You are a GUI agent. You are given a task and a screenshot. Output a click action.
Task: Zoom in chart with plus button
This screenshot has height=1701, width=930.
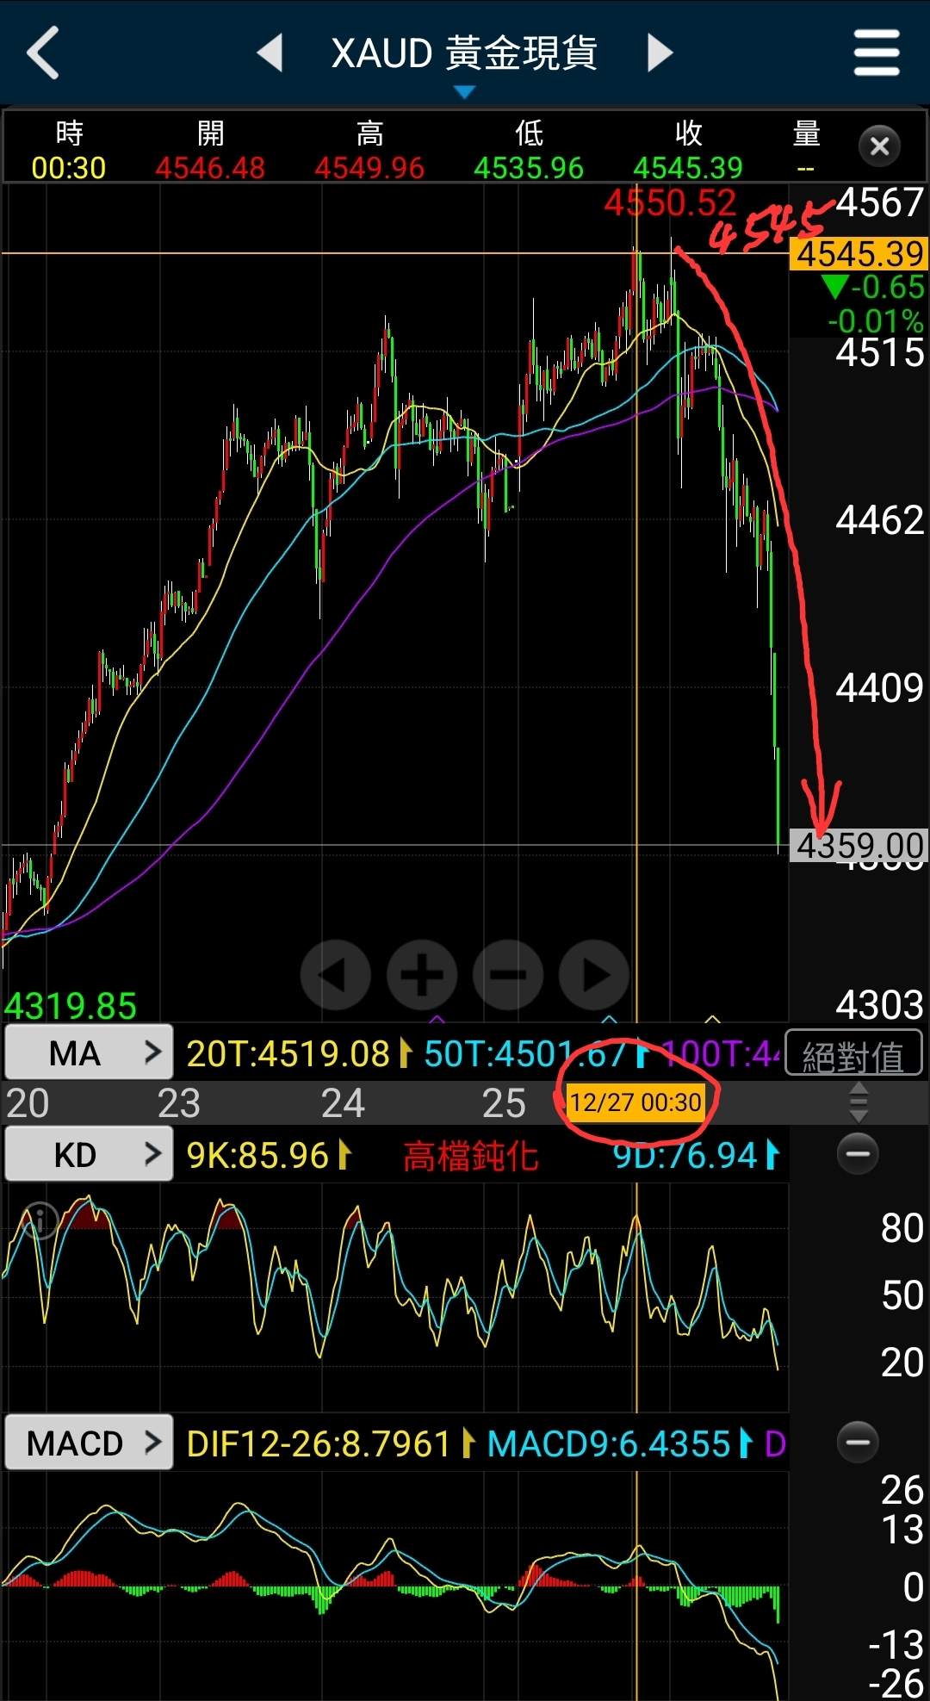[x=422, y=975]
